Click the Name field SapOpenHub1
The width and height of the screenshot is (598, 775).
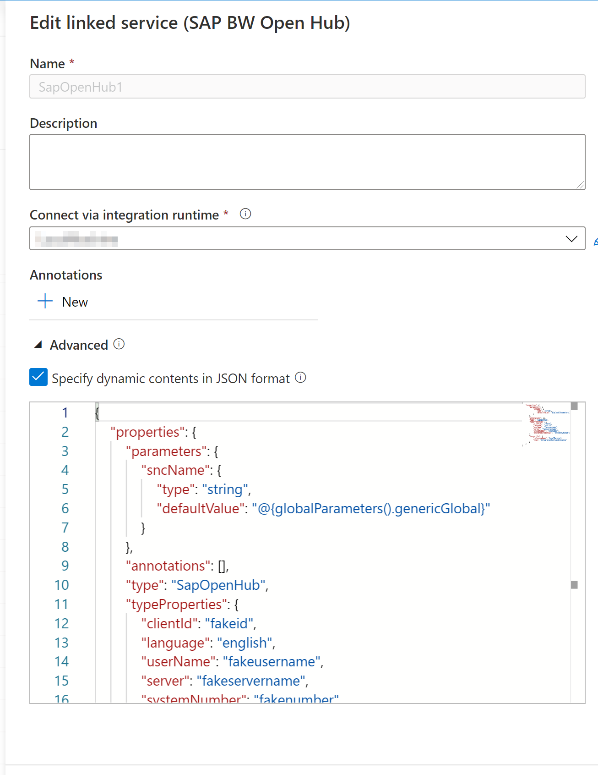307,87
